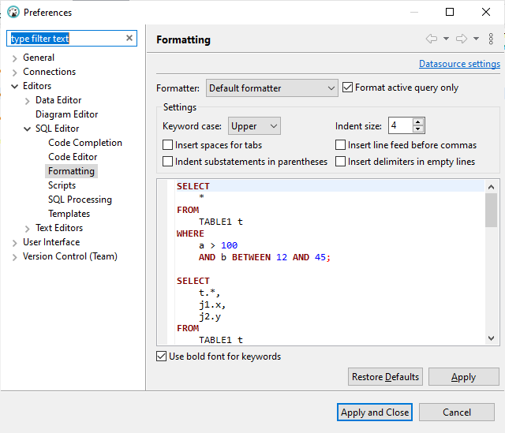Click the DBeaver Preferences window icon
505x433 pixels.
[x=13, y=13]
